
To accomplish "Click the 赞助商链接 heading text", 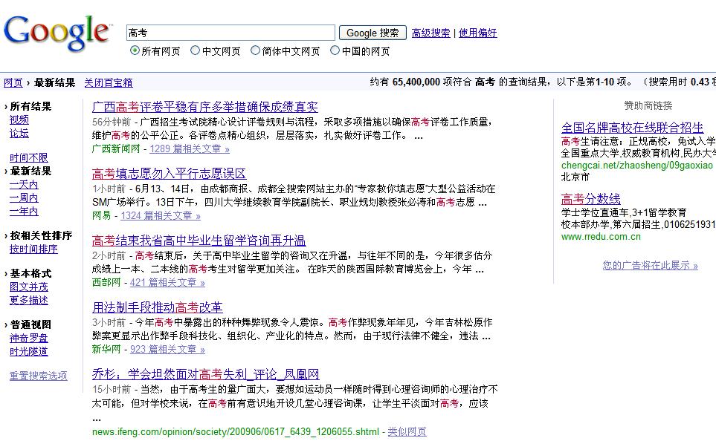I will 648,106.
